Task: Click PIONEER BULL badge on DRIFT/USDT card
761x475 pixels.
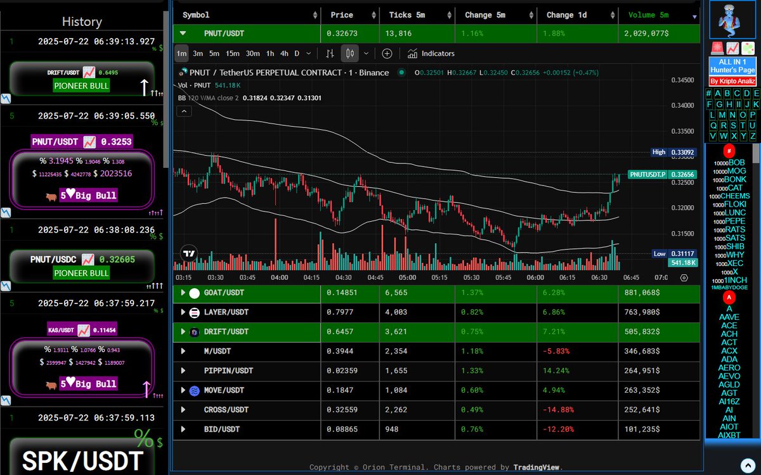Action: [81, 86]
